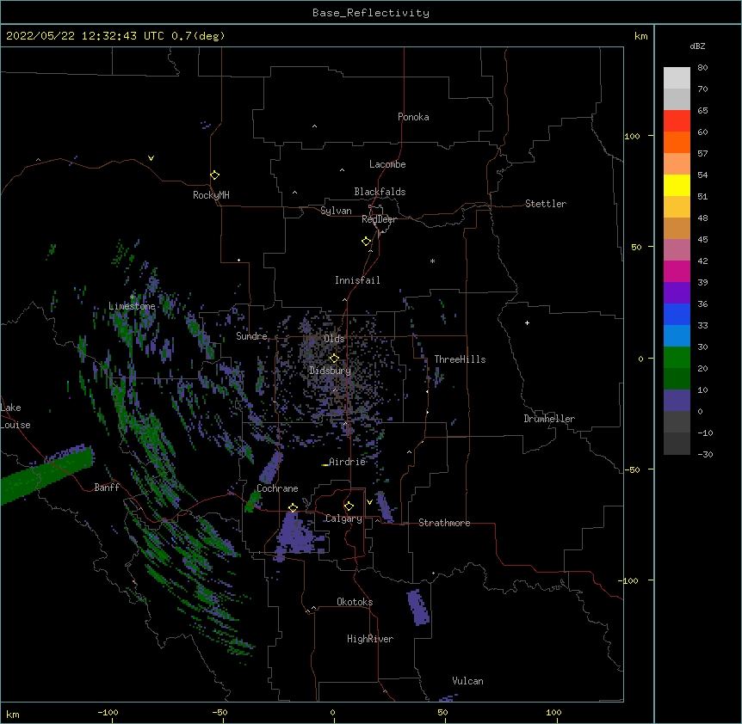Select the Lacombe city label
The width and height of the screenshot is (742, 724).
(387, 164)
